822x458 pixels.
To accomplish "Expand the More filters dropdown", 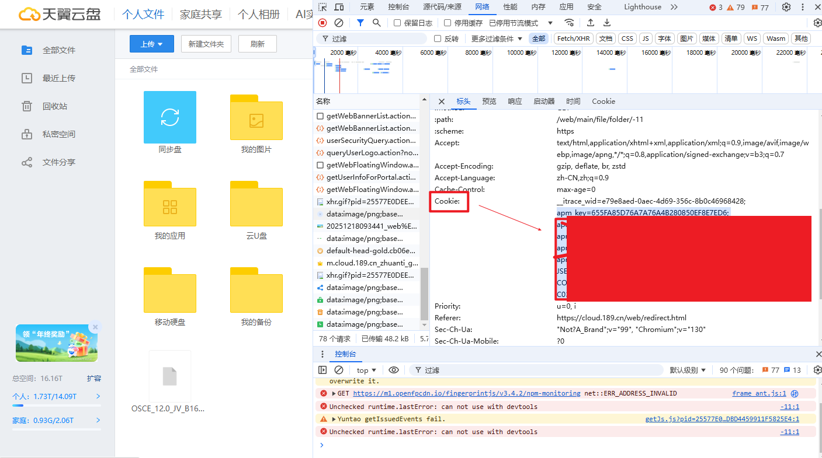I will point(497,39).
